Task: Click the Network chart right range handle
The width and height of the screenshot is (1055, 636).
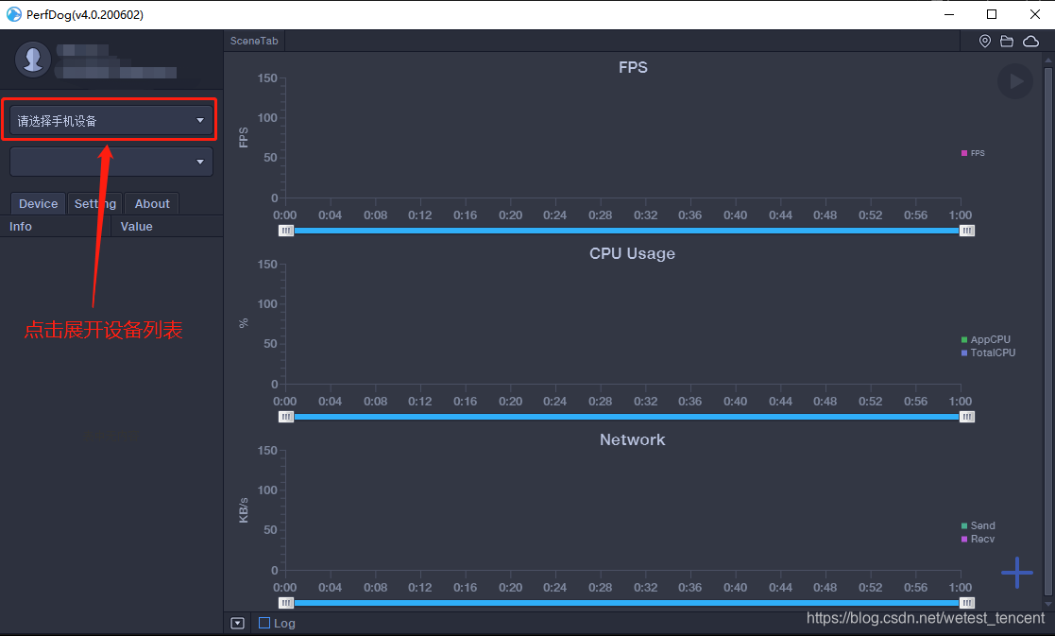Action: (967, 603)
